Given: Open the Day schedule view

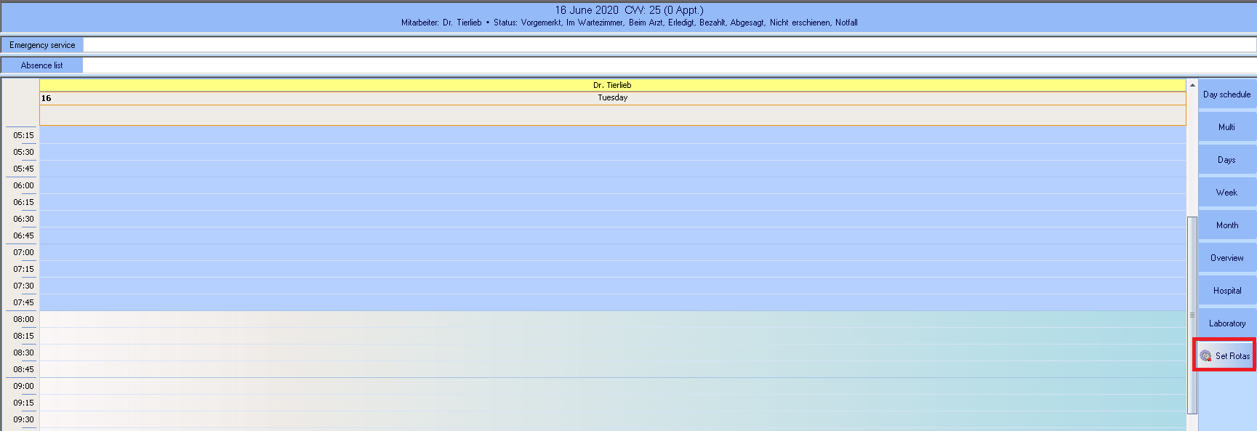Looking at the screenshot, I should click(x=1227, y=94).
